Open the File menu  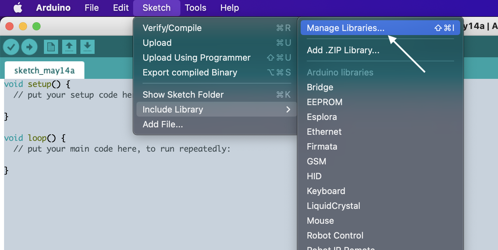pyautogui.click(x=92, y=8)
